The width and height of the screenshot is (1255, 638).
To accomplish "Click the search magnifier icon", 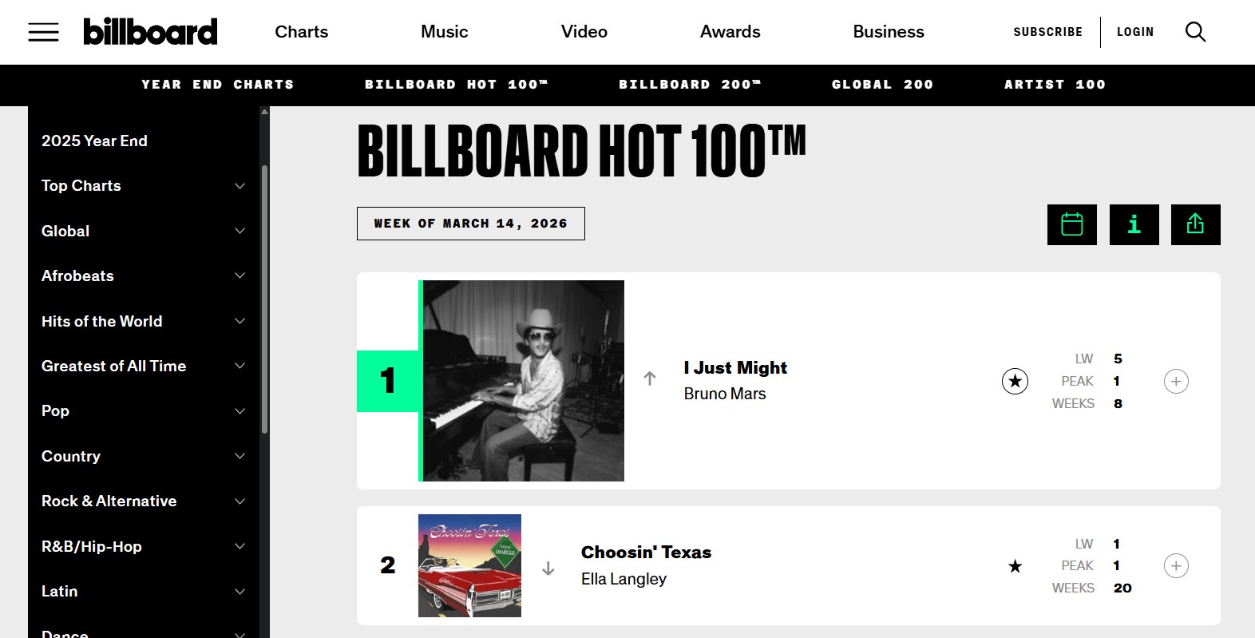I will point(1195,32).
